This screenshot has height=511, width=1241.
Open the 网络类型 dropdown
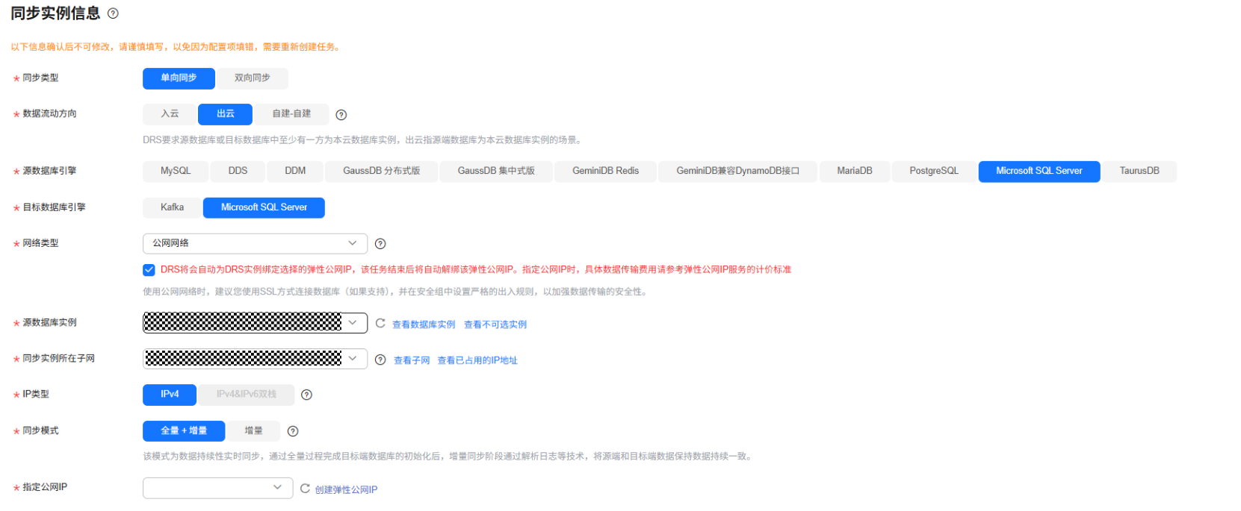pyautogui.click(x=255, y=243)
